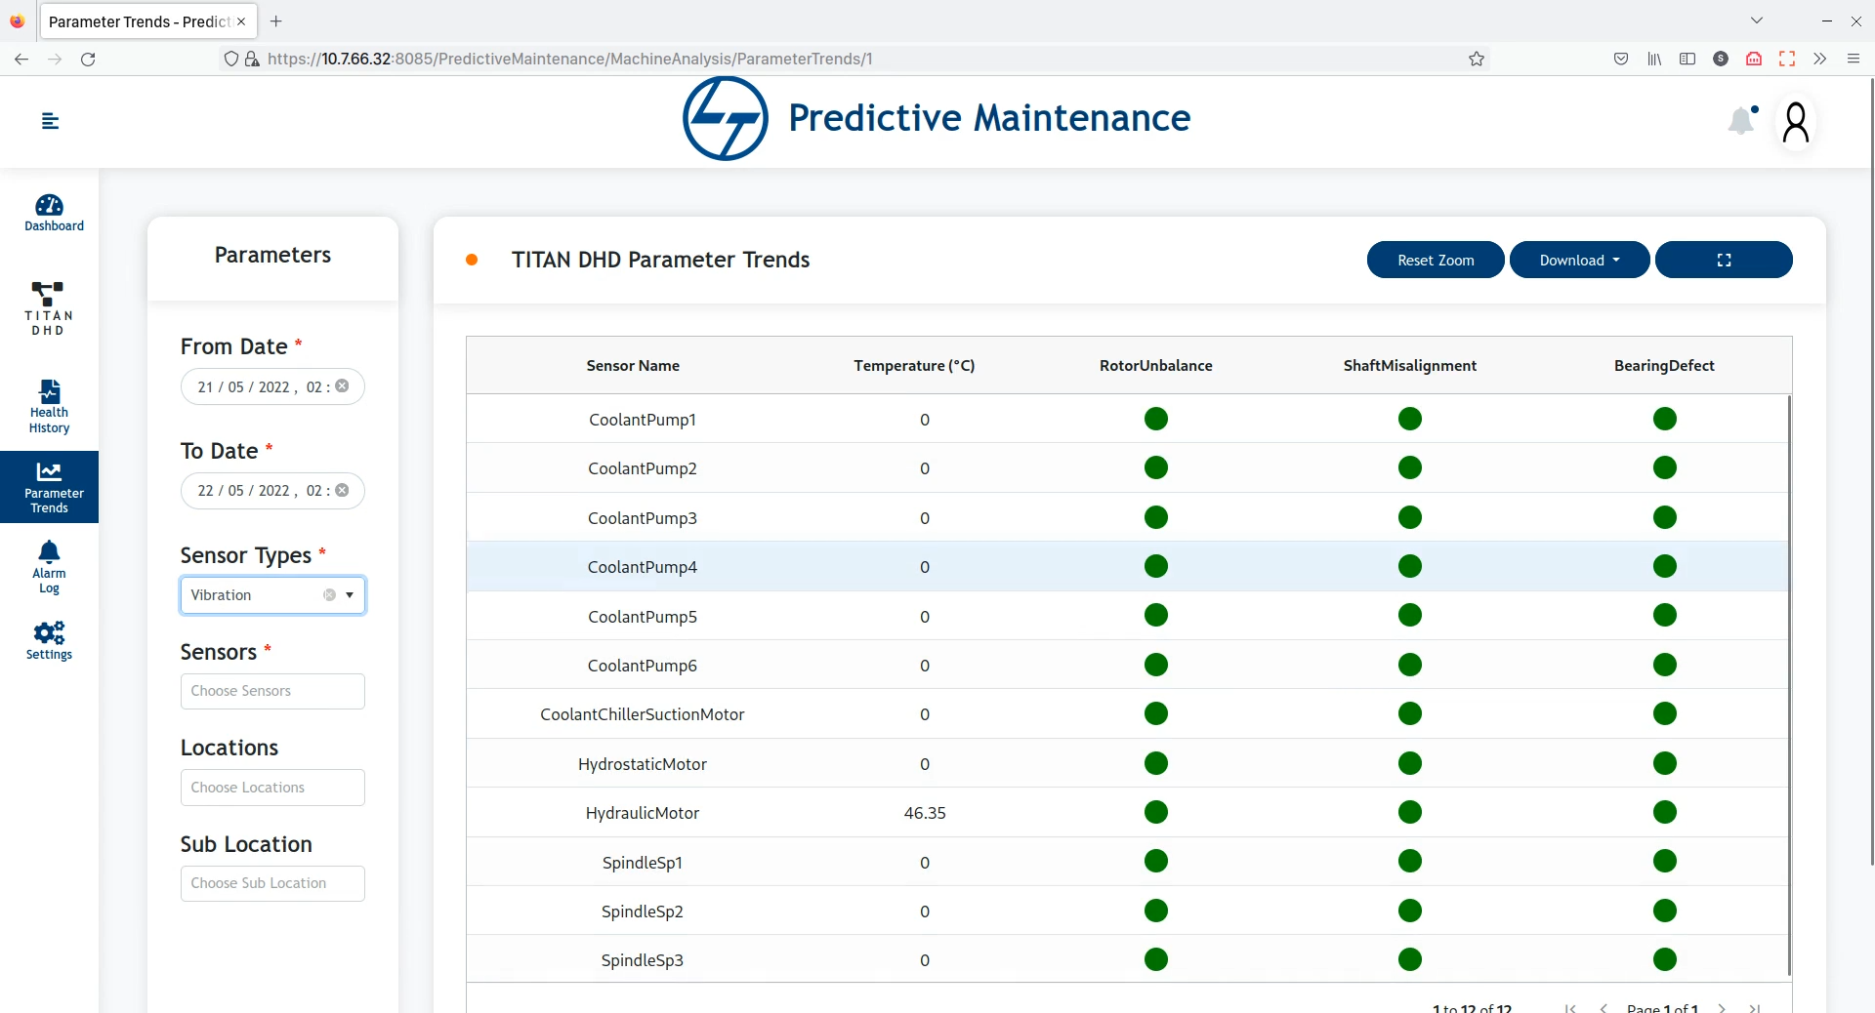Select the CoolantPump5 row name
Viewport: 1875px width, 1013px height.
(x=643, y=617)
